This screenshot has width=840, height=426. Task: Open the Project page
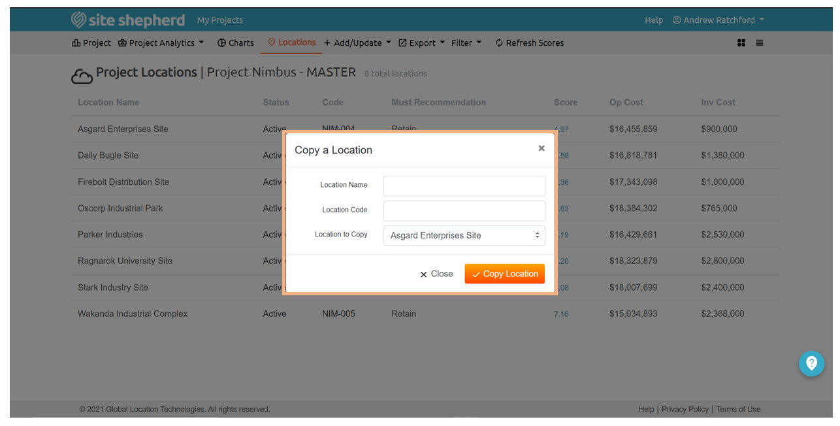91,43
